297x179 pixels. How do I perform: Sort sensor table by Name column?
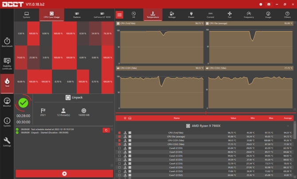tap(176, 118)
